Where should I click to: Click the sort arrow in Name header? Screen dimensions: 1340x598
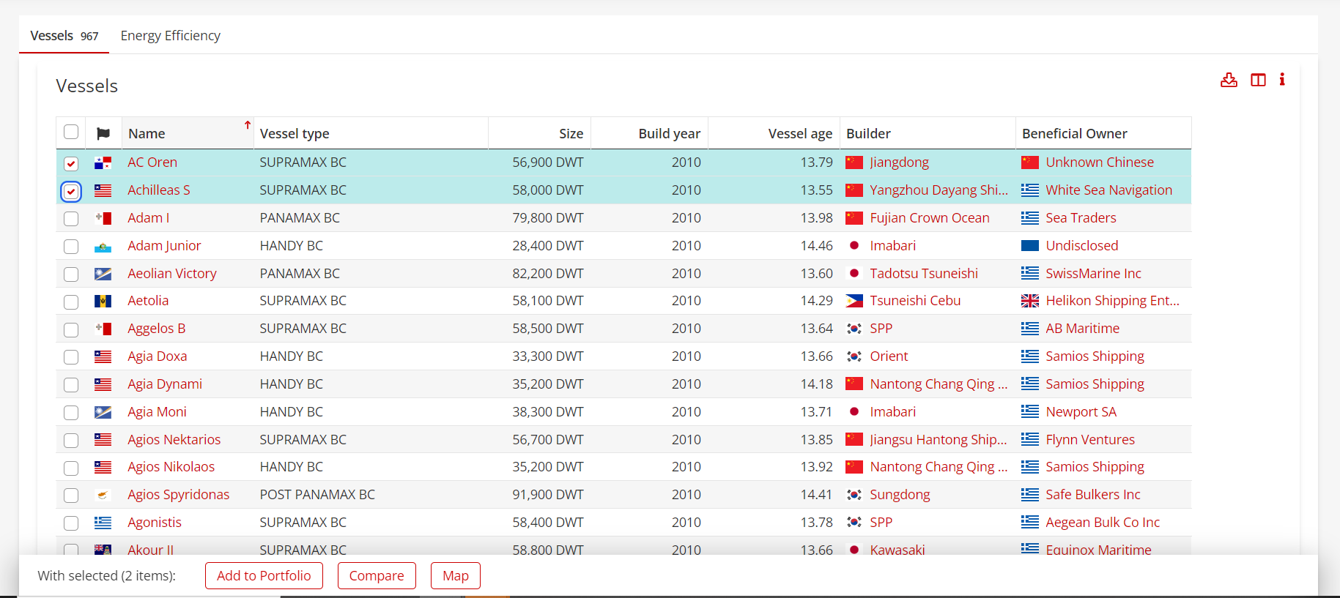click(x=248, y=125)
